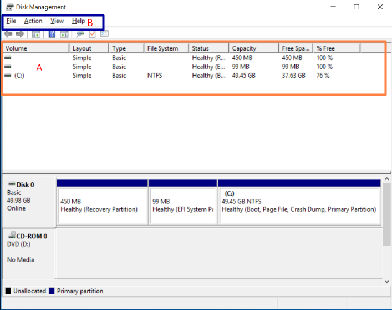Toggle the Show/Hide Action Pane icon
Viewport: 392px width, 310px height.
(64, 34)
